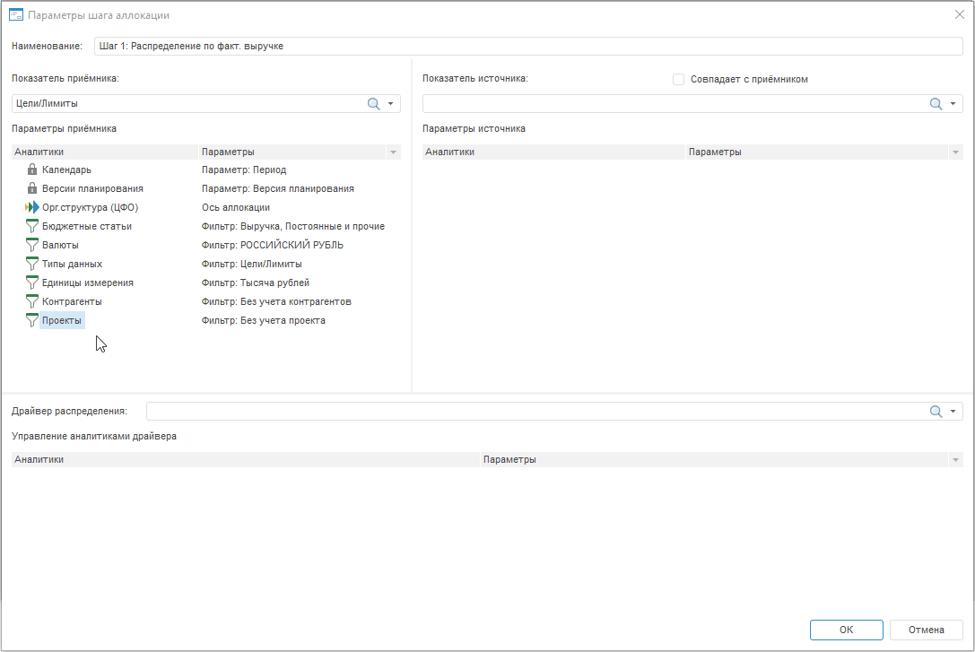This screenshot has width=975, height=652.
Task: Click the filter icon next to Бюджетные статьи
Action: click(x=32, y=226)
